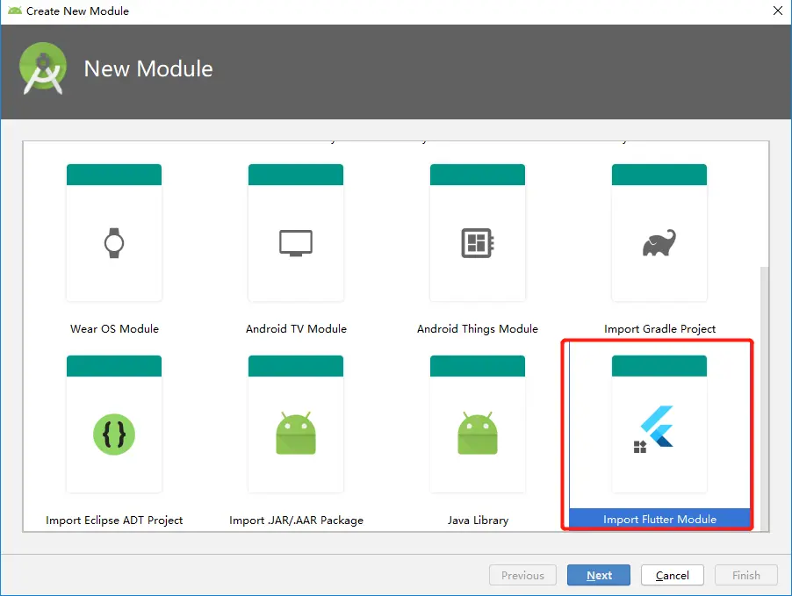Click the 'Java Library' label
This screenshot has width=792, height=596.
point(478,521)
